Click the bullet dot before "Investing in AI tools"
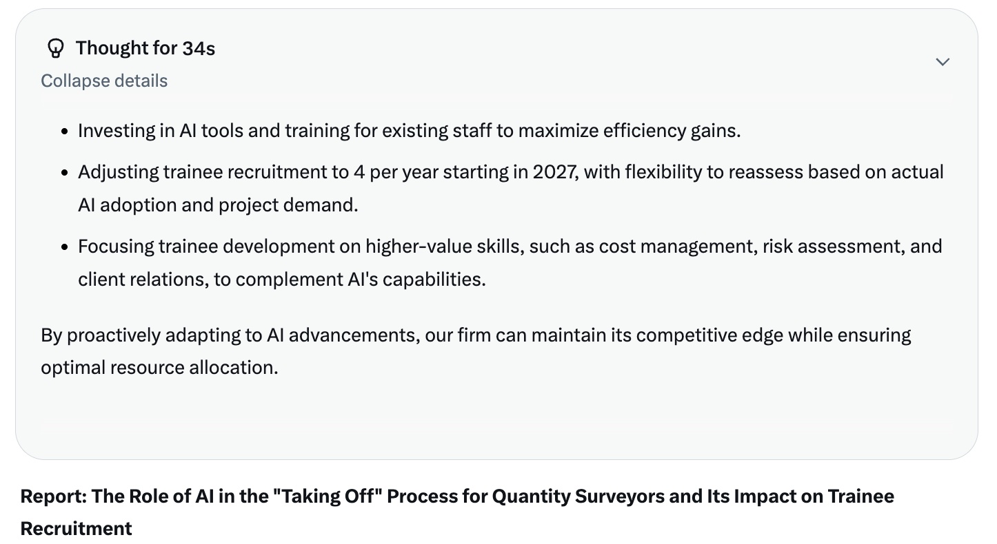Image resolution: width=997 pixels, height=544 pixels. pyautogui.click(x=65, y=131)
